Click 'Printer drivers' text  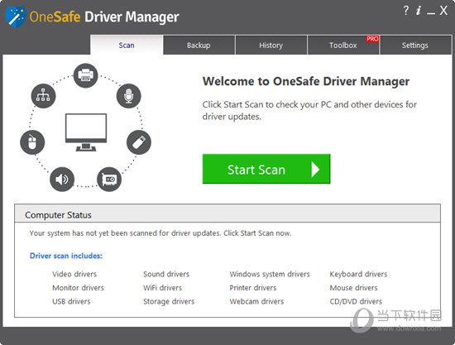click(x=253, y=288)
